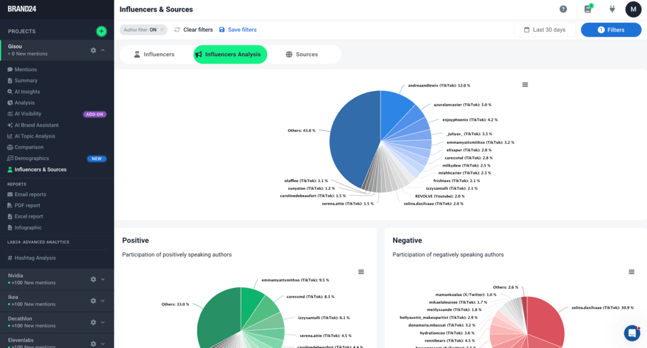Screen dimensions: 647x348
Task: Open the user avatar M profile
Action: tap(633, 9)
